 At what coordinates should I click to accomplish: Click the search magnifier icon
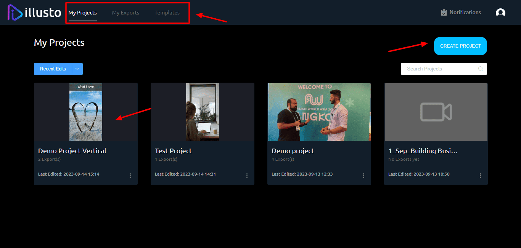coord(480,69)
